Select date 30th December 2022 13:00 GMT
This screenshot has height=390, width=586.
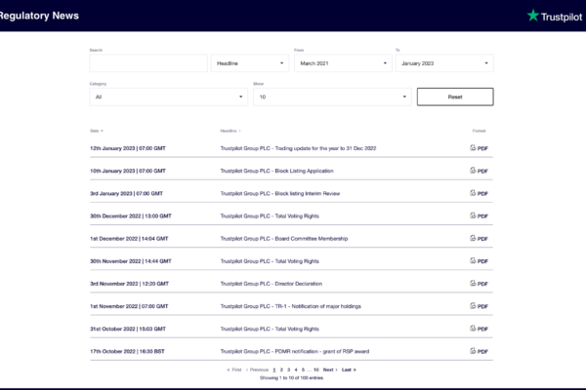click(x=131, y=215)
